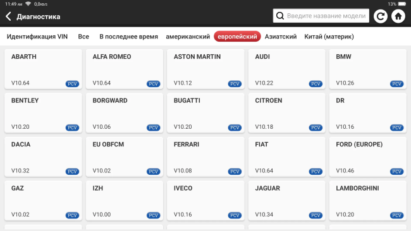Click version V10.00 on IZH card
Screen dimensions: 411x231
tap(102, 214)
